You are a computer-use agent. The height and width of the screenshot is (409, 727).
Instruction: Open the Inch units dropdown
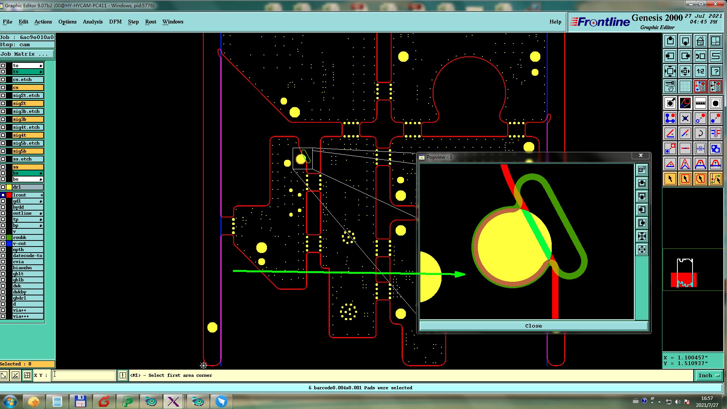708,375
